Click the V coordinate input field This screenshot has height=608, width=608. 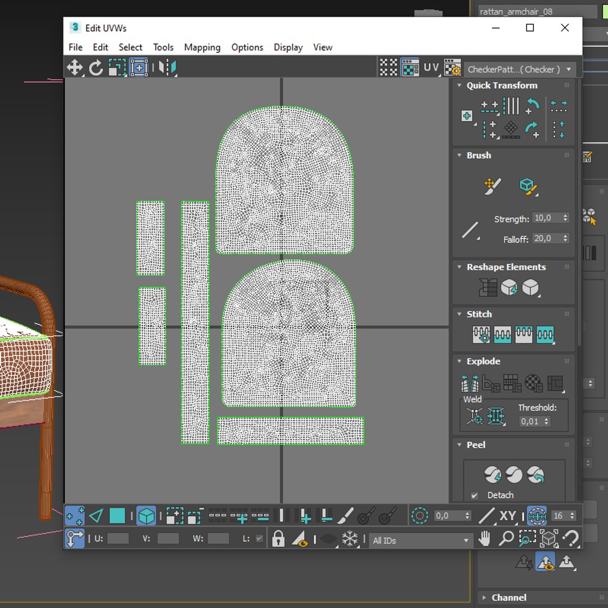point(168,539)
